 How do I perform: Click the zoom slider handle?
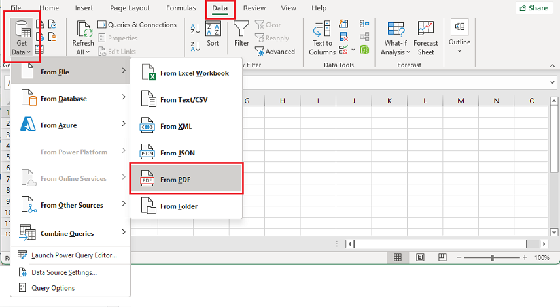(x=492, y=257)
